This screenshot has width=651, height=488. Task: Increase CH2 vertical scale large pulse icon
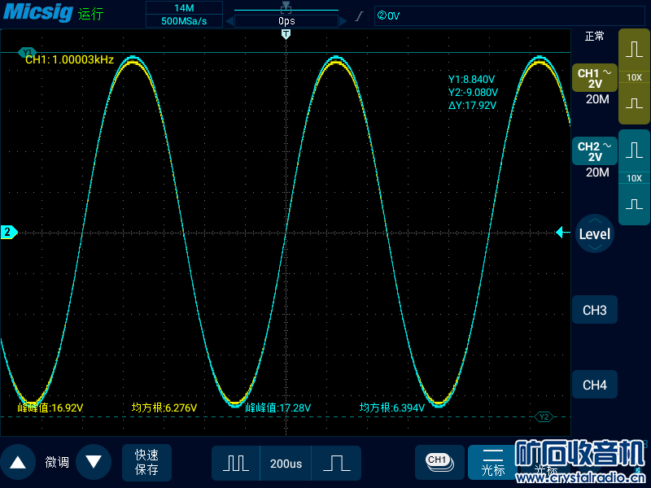tap(634, 150)
